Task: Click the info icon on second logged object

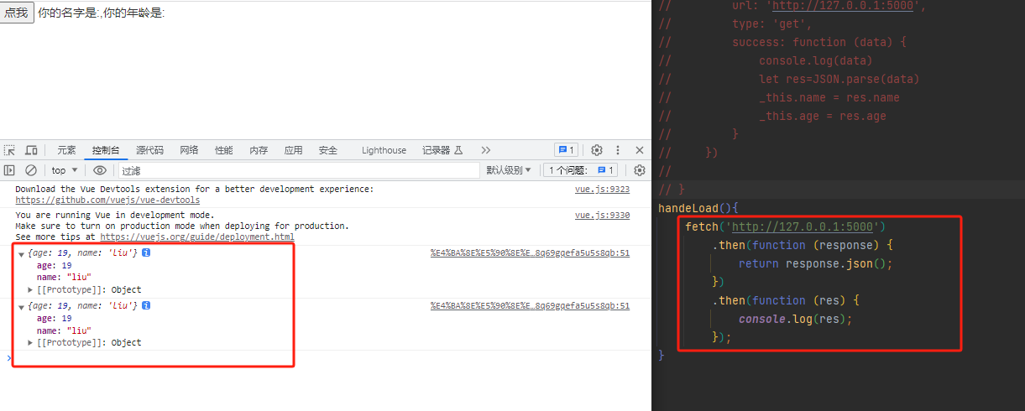Action: pos(146,305)
